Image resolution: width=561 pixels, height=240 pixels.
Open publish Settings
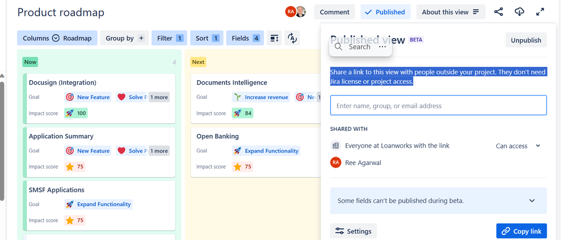point(353,231)
